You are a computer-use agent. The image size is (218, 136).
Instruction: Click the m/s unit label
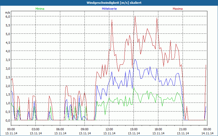coord(8,13)
